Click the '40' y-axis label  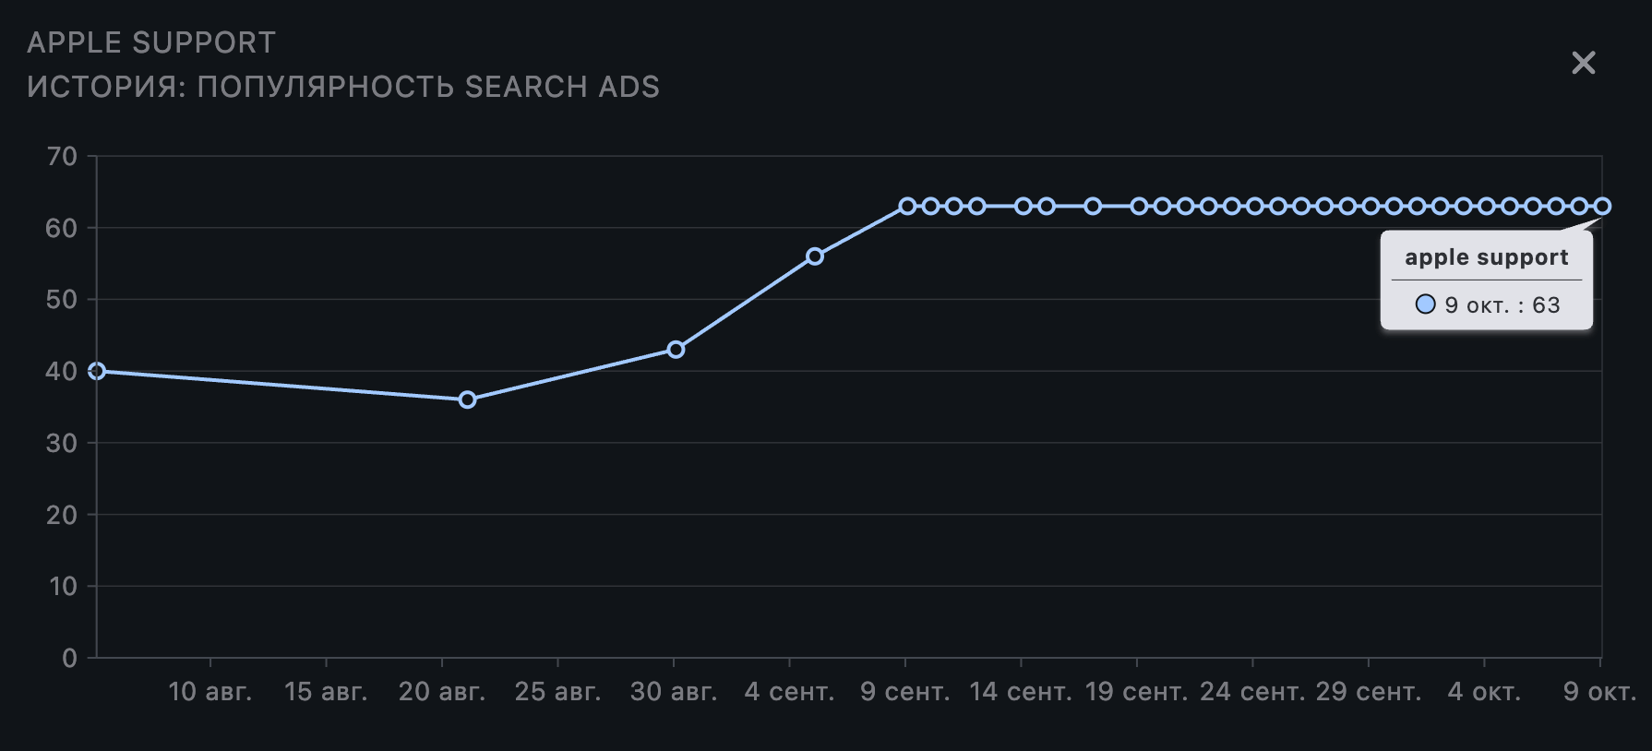tap(62, 372)
